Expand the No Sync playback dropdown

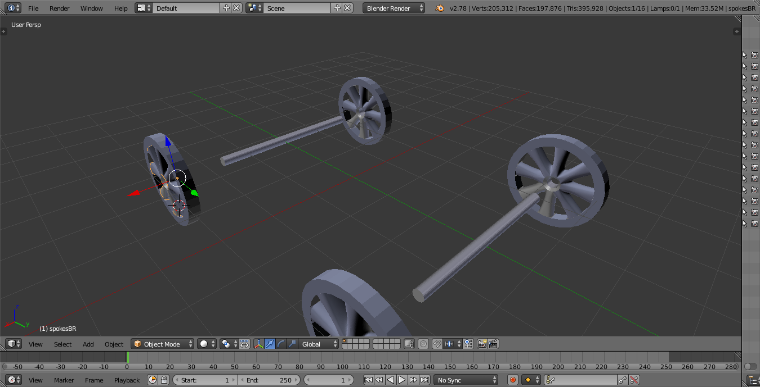pyautogui.click(x=466, y=380)
